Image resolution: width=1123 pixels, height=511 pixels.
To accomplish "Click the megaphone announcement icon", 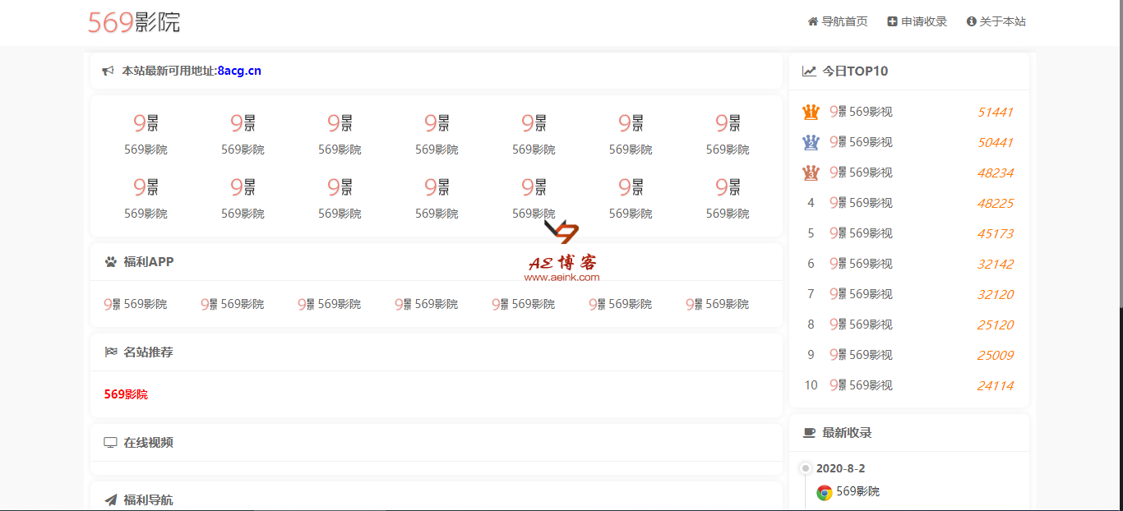I will pyautogui.click(x=108, y=71).
